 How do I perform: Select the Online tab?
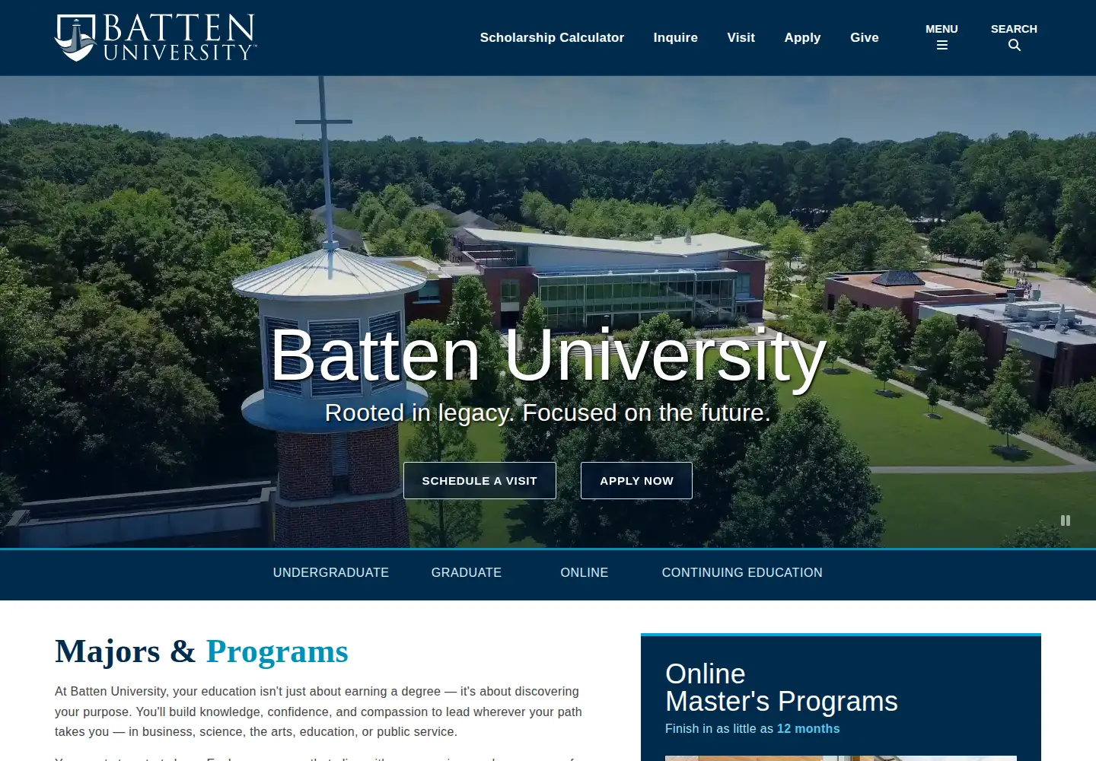coord(585,572)
